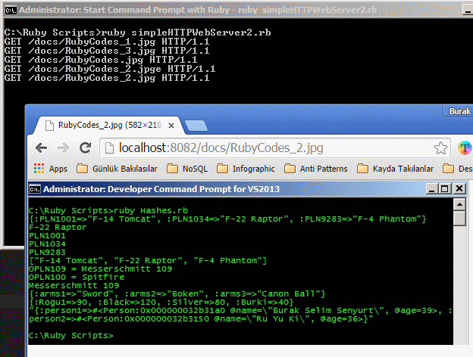Click 'GET /docs/RubyCodes_3.jpg HTTP/1.1' line

point(107,51)
